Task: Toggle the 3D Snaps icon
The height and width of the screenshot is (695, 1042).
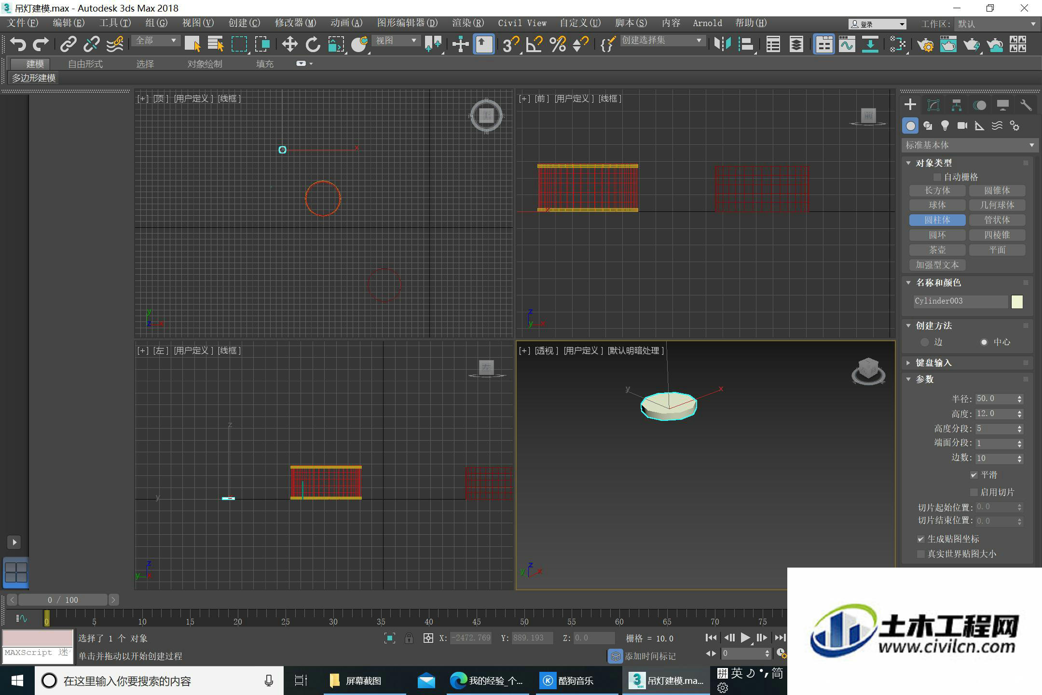Action: (x=510, y=44)
